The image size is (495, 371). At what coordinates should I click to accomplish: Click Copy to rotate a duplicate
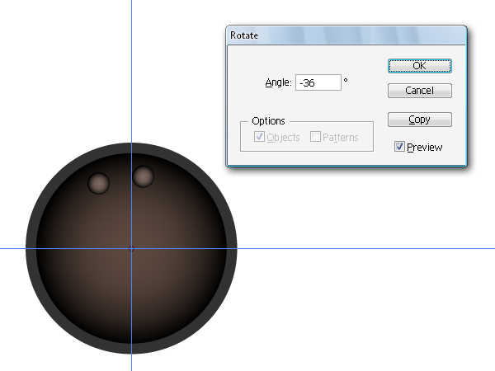(420, 120)
